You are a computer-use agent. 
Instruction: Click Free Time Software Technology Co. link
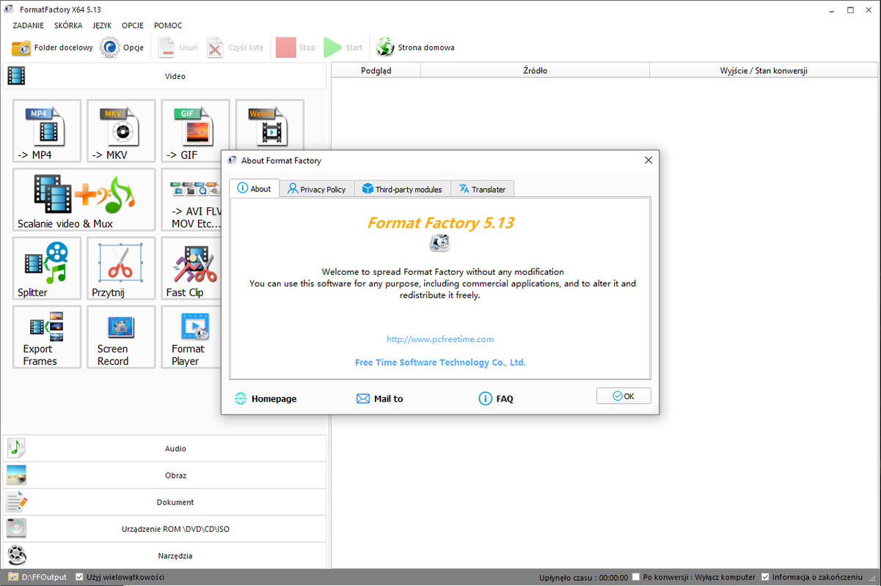click(x=440, y=362)
